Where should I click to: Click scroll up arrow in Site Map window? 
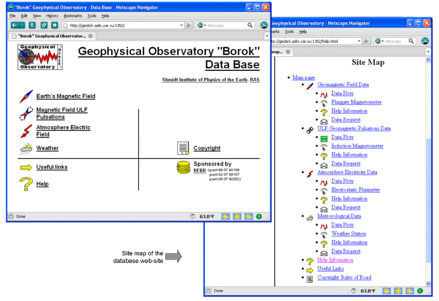(428, 60)
